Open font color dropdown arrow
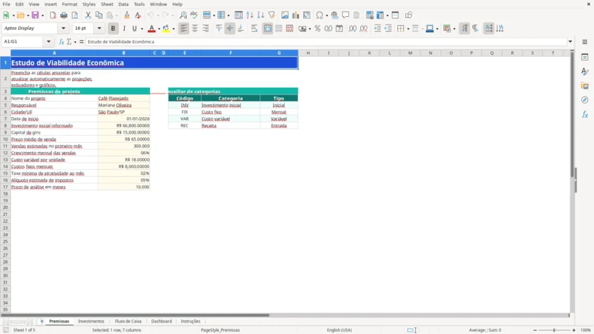The image size is (594, 334). [159, 29]
